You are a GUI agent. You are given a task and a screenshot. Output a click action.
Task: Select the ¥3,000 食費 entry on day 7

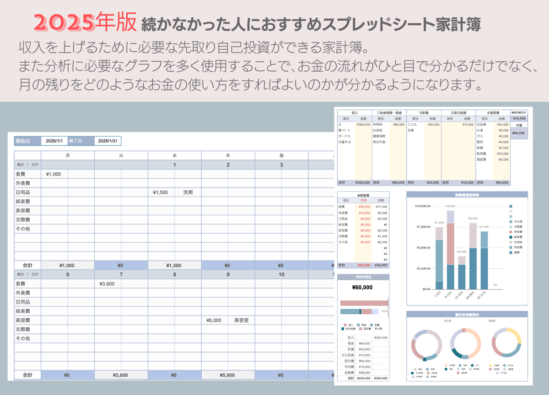(107, 284)
